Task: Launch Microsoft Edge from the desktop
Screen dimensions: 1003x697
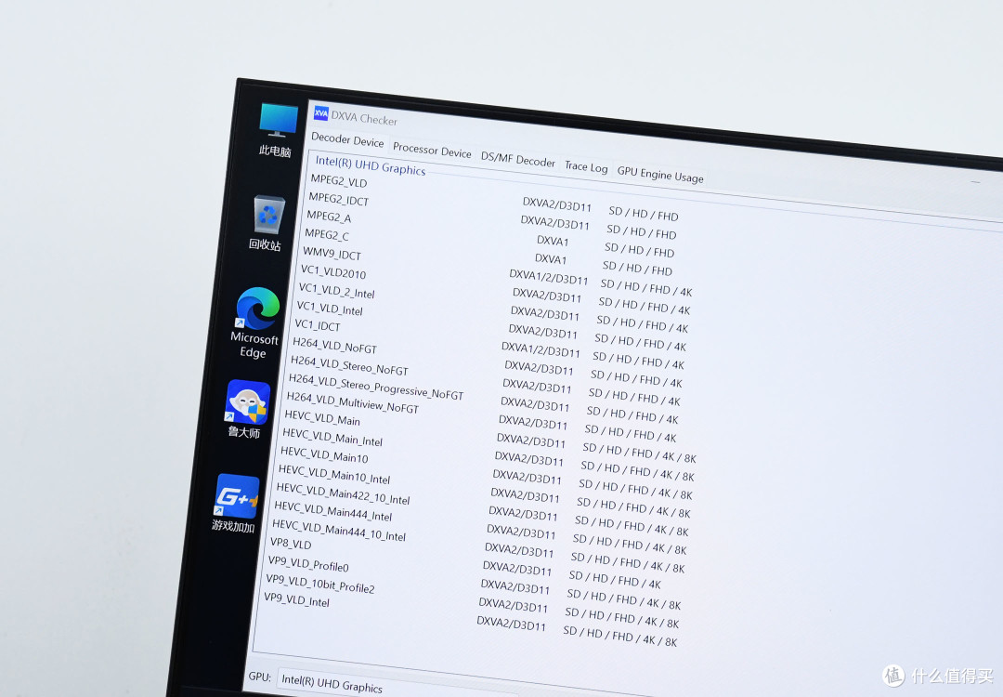Action: pos(256,322)
